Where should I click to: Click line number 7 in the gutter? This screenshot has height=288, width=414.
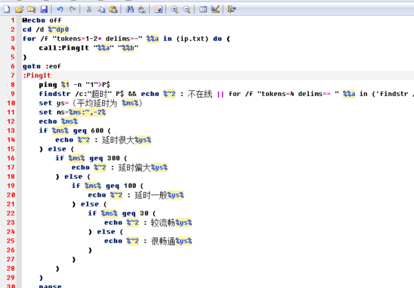point(12,75)
